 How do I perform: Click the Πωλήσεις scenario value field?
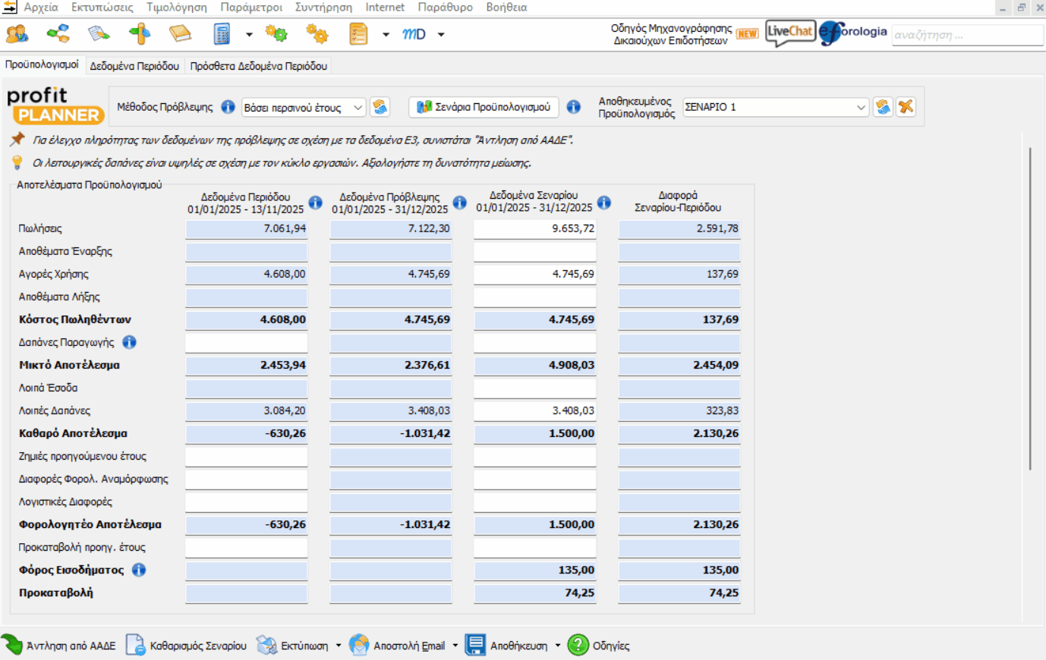click(534, 228)
